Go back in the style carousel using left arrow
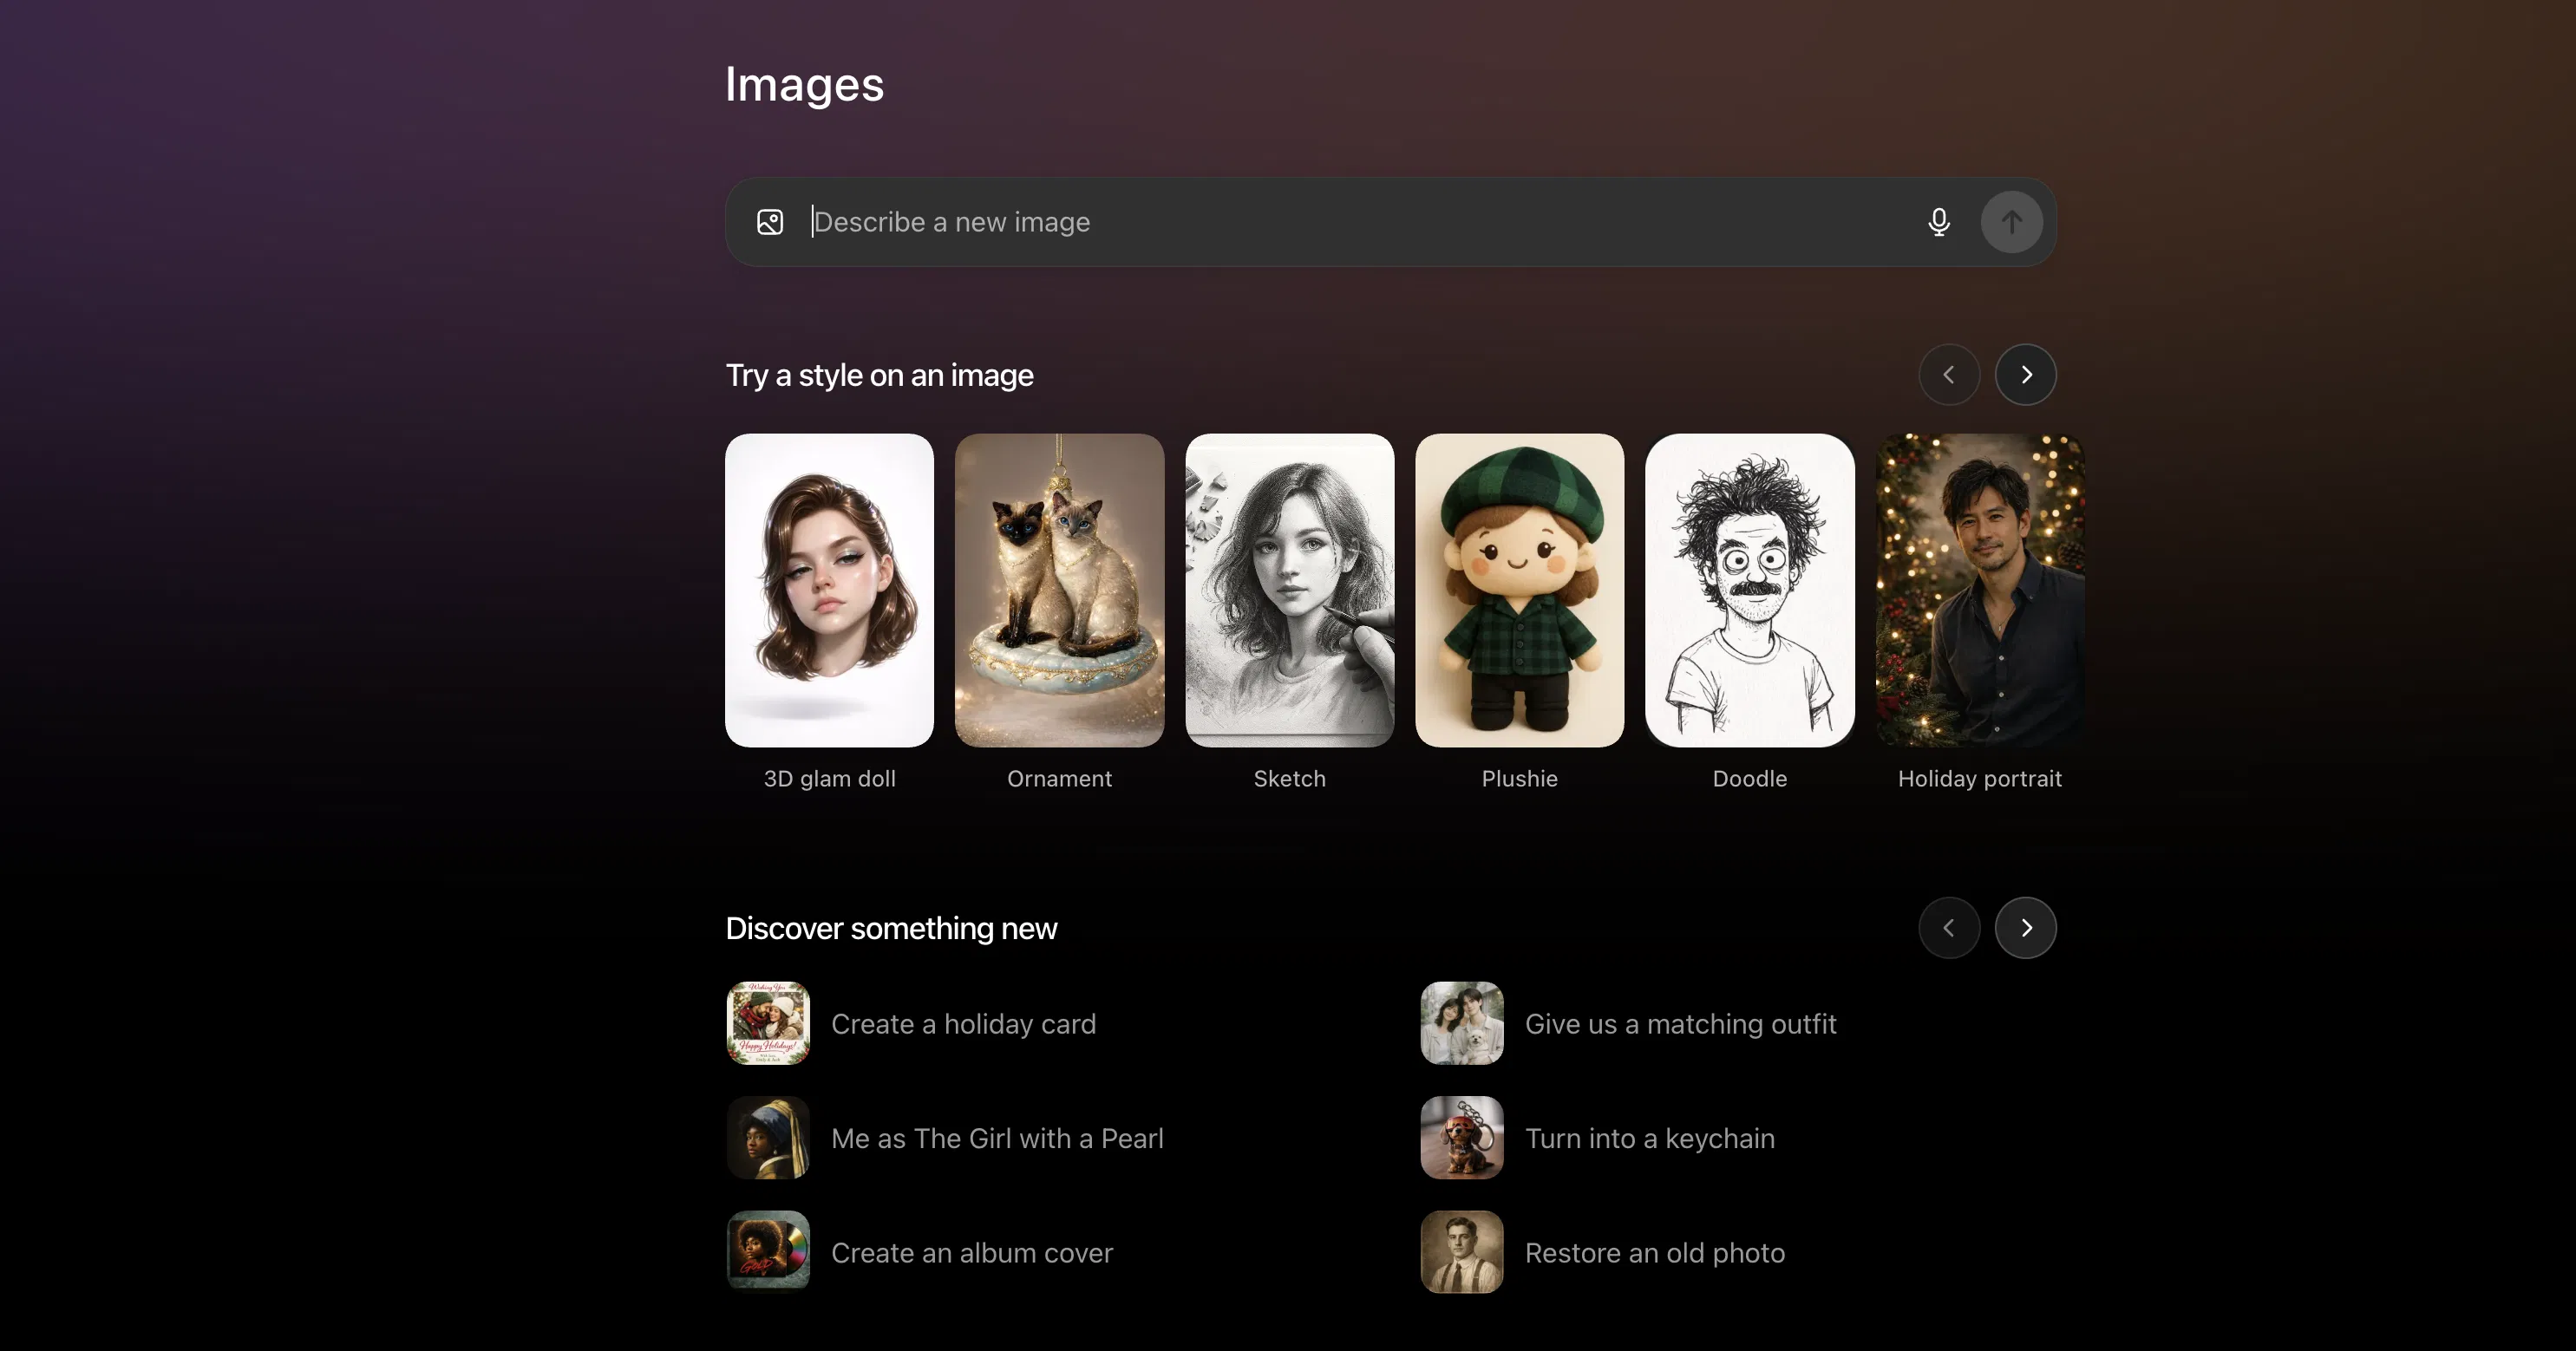This screenshot has height=1351, width=2576. pyautogui.click(x=1949, y=374)
